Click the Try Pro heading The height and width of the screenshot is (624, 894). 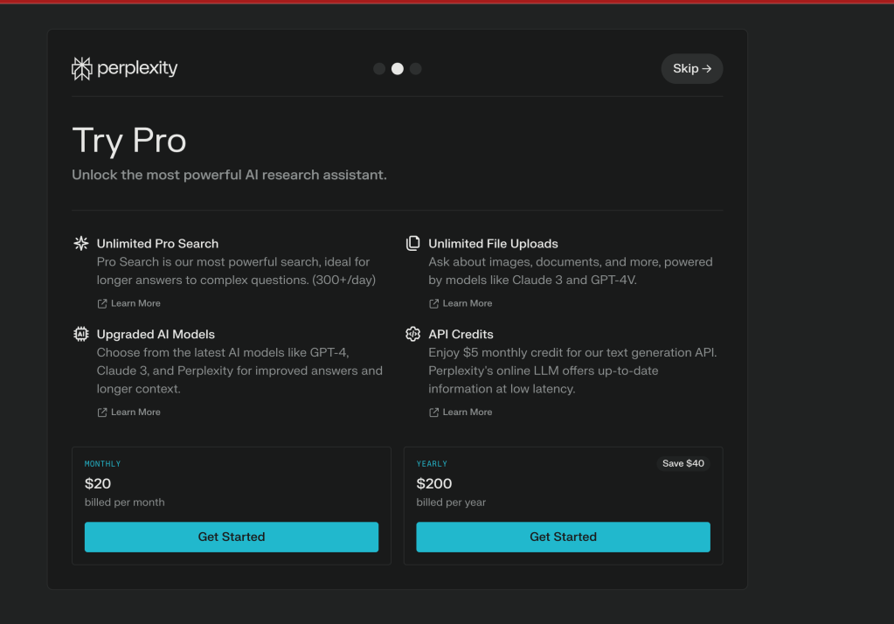click(x=129, y=141)
